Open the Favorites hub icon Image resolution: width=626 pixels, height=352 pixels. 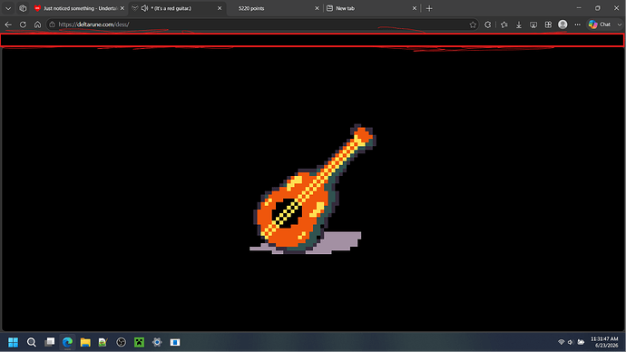[x=504, y=24]
